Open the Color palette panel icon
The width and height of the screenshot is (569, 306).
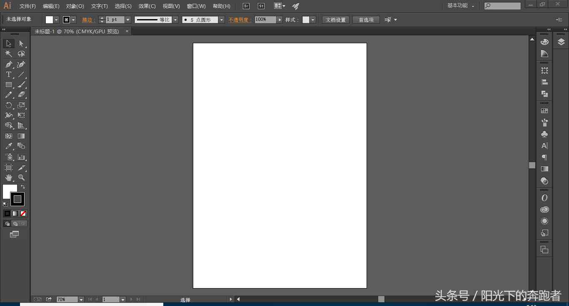click(544, 42)
